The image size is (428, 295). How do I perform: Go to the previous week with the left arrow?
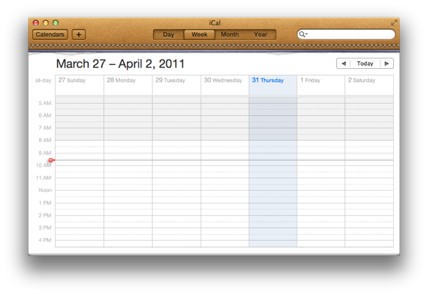[x=343, y=64]
